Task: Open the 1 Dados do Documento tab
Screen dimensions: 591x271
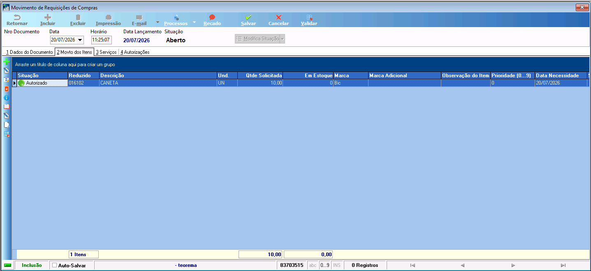Action: (x=29, y=52)
